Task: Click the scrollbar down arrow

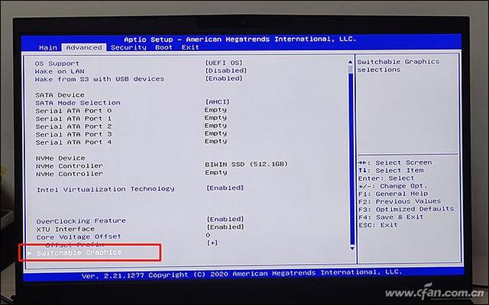Action: click(x=352, y=248)
